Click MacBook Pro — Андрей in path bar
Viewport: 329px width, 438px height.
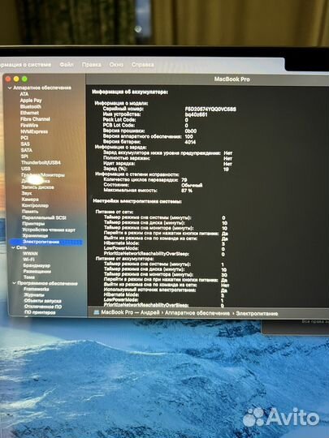tap(130, 313)
